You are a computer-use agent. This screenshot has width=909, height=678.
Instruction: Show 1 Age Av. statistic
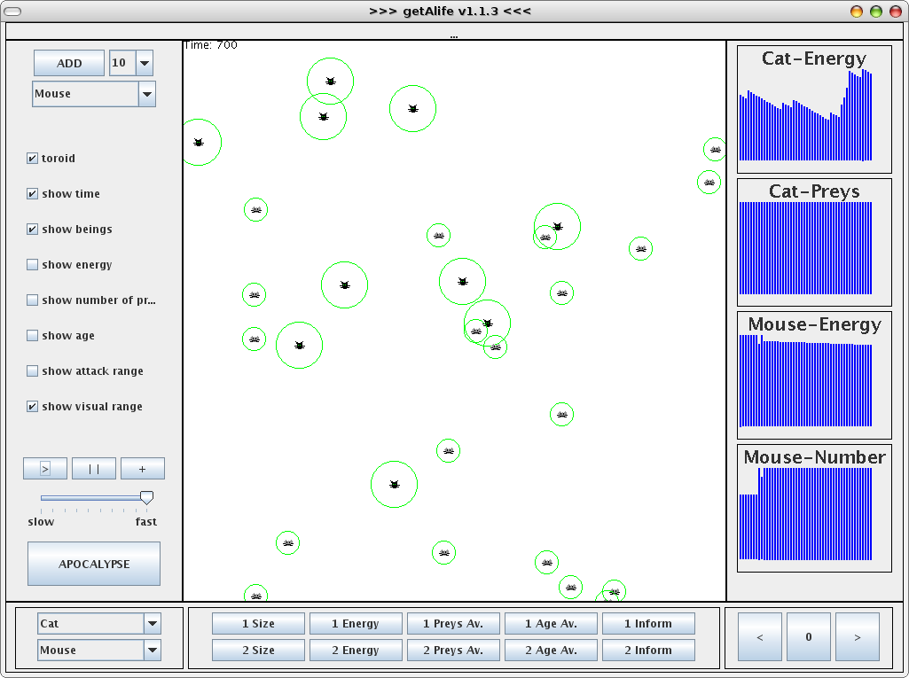[551, 624]
